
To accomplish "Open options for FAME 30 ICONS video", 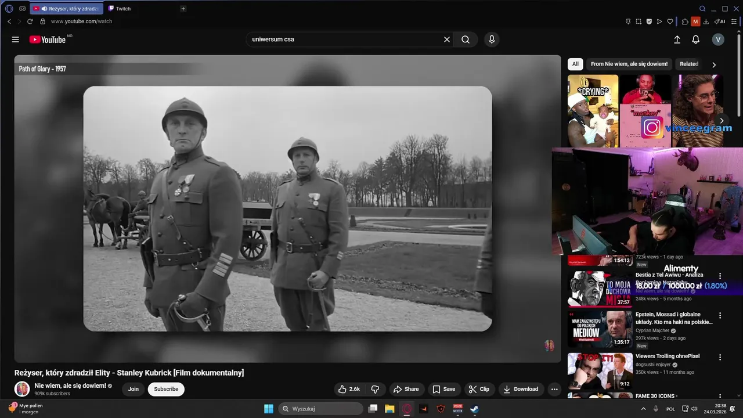I will click(x=720, y=397).
